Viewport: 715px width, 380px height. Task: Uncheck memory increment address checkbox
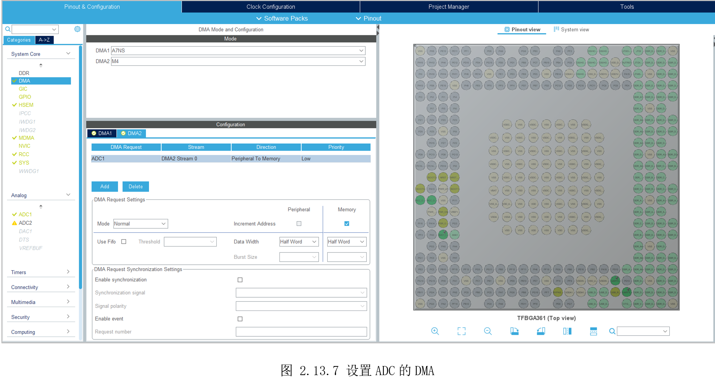point(347,224)
